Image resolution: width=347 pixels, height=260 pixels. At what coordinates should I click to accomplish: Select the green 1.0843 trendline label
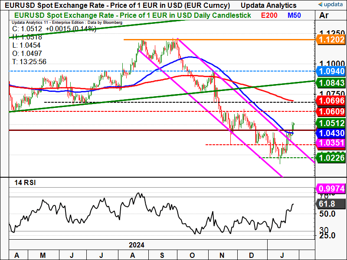tap(331, 83)
